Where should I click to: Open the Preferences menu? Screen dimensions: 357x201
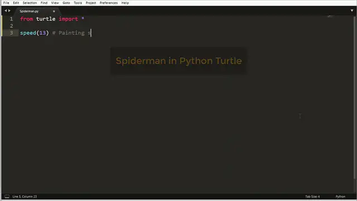click(109, 3)
